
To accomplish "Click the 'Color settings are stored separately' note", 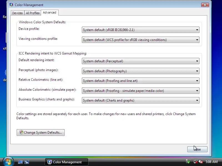I will (x=106, y=116).
